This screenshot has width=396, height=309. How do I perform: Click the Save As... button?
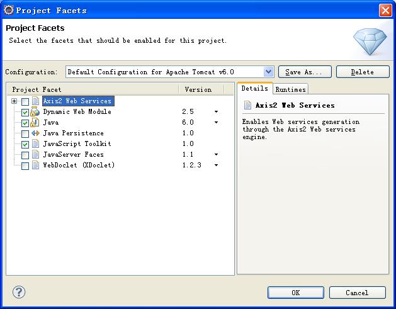tap(305, 72)
